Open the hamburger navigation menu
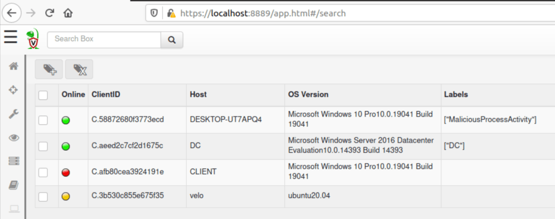The width and height of the screenshot is (555, 219). (x=11, y=37)
